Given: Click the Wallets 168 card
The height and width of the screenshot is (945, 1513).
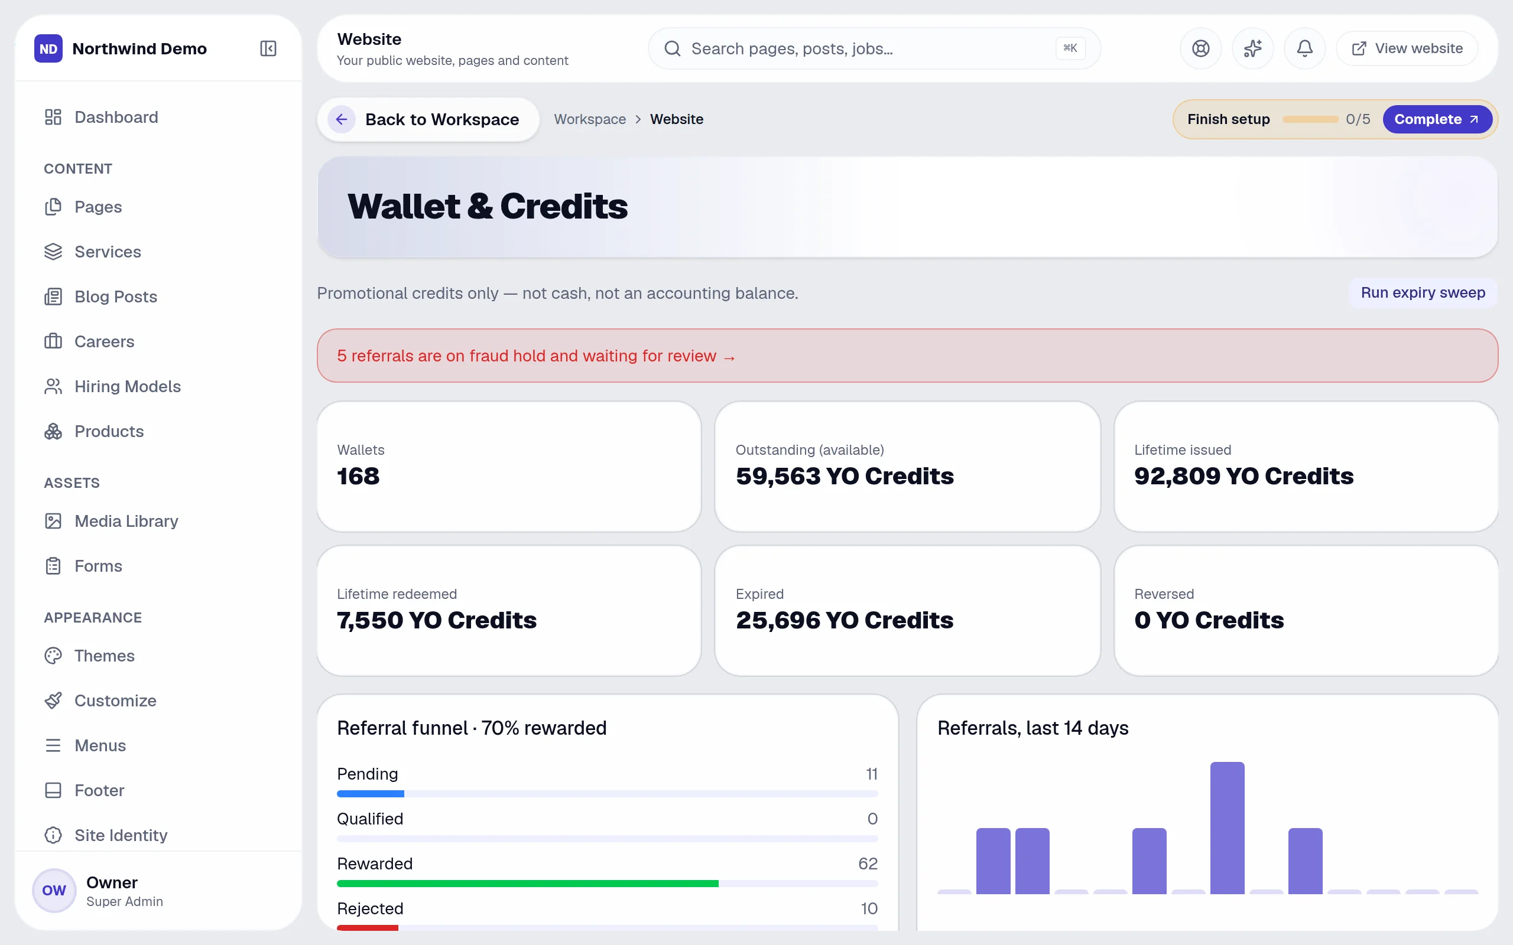Looking at the screenshot, I should [509, 466].
